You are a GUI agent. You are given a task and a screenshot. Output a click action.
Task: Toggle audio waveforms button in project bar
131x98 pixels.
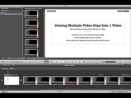(113, 92)
